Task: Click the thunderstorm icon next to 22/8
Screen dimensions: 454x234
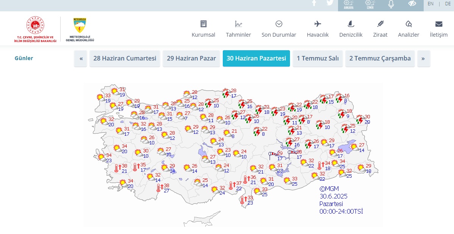Action: coord(257,131)
